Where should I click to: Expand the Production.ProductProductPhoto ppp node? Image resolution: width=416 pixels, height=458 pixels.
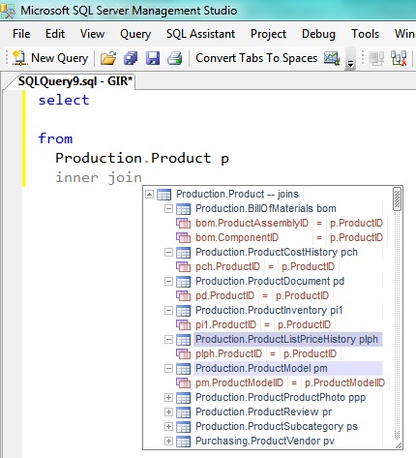pos(168,397)
